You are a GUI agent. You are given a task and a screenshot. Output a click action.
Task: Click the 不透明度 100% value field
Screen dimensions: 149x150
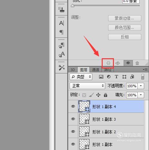tap(132, 86)
